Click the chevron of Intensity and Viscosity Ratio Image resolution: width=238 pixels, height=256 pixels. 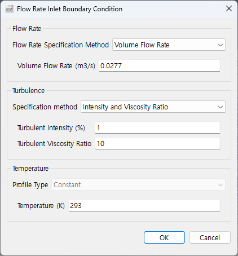pos(221,107)
